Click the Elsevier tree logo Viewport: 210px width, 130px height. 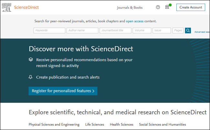click(x=6, y=7)
